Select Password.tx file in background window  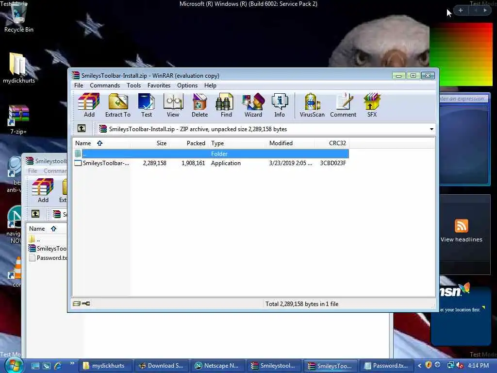click(48, 258)
